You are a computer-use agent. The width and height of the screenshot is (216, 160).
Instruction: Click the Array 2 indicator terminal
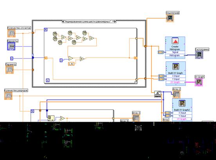tap(176, 94)
